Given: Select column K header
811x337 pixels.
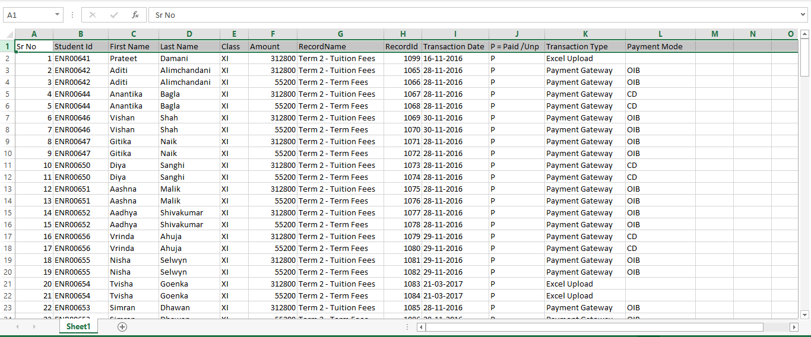Looking at the screenshot, I should pyautogui.click(x=585, y=34).
